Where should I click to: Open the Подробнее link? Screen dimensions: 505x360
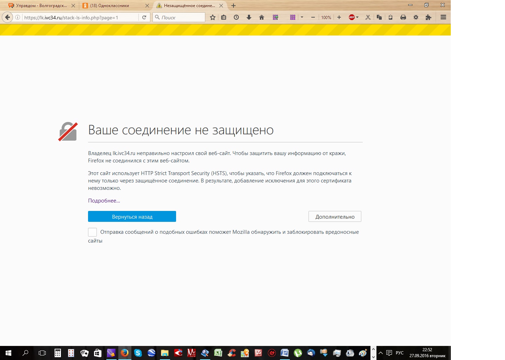click(x=104, y=201)
